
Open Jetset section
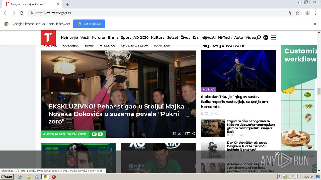(173, 37)
